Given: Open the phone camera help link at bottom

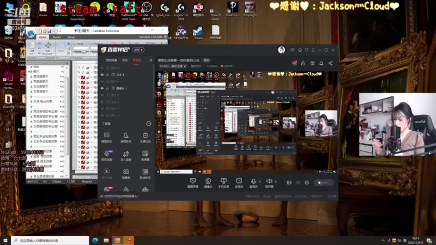Looking at the screenshot, I should [x=121, y=196].
